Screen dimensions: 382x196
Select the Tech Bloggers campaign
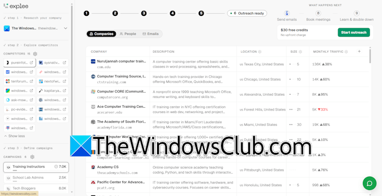click(x=36, y=188)
